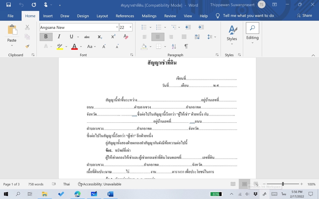
Task: Expand Customize Quick Access Toolbar arrow
Action: 60,5
